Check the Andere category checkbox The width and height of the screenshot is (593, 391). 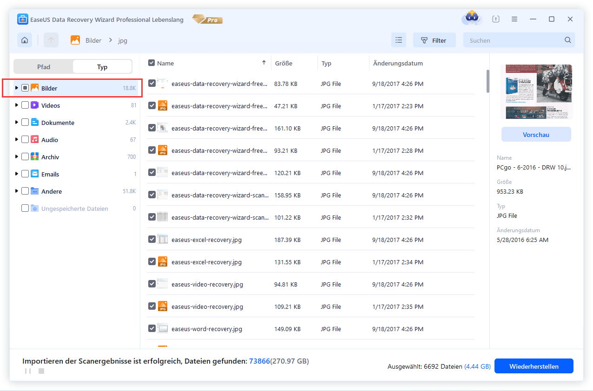(x=25, y=191)
